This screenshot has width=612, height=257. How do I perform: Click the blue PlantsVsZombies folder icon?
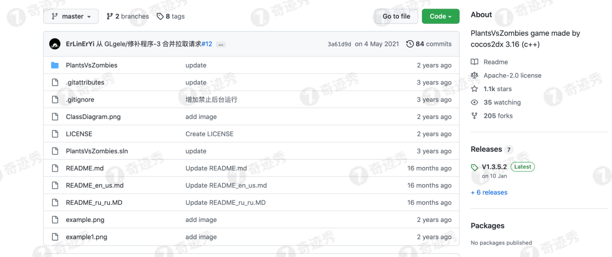click(54, 65)
